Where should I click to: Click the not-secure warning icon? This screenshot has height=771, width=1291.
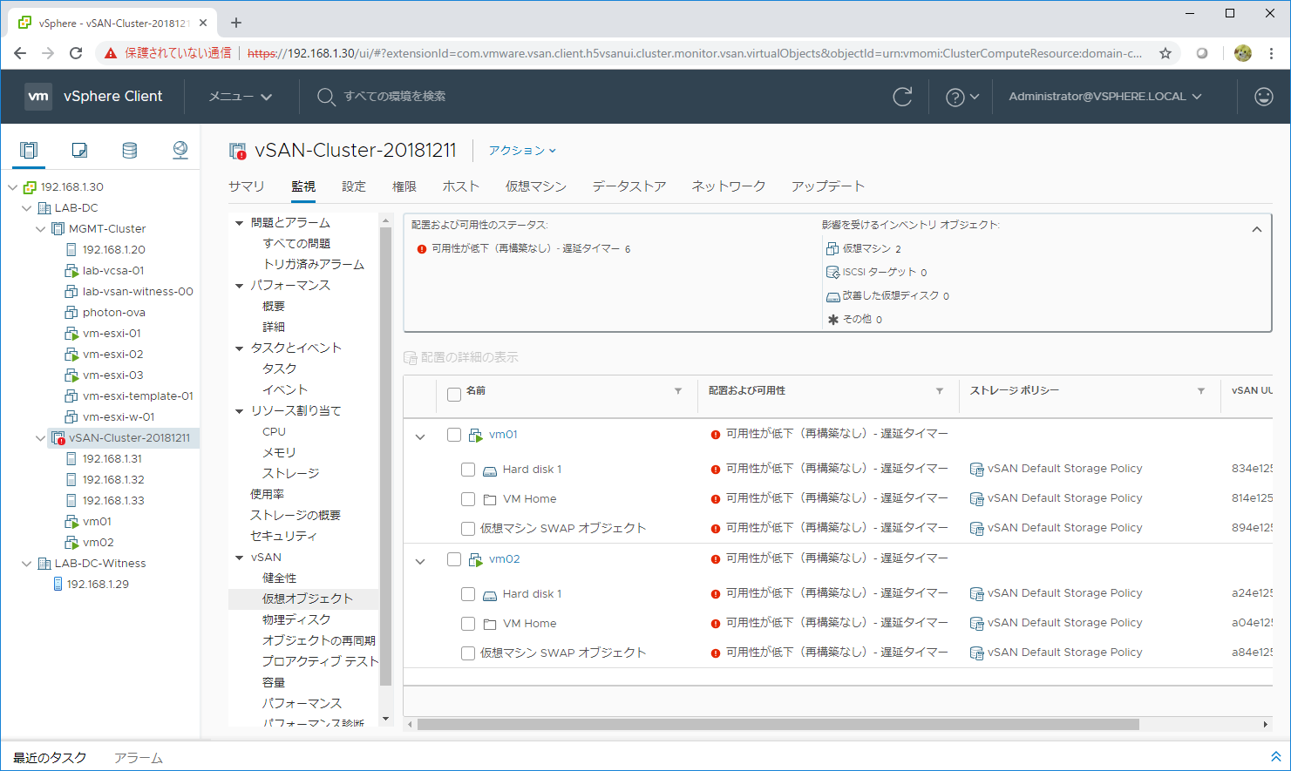click(x=110, y=53)
